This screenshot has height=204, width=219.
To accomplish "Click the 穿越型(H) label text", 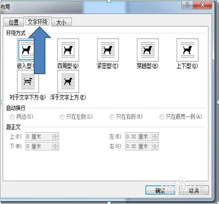I will point(147,66).
